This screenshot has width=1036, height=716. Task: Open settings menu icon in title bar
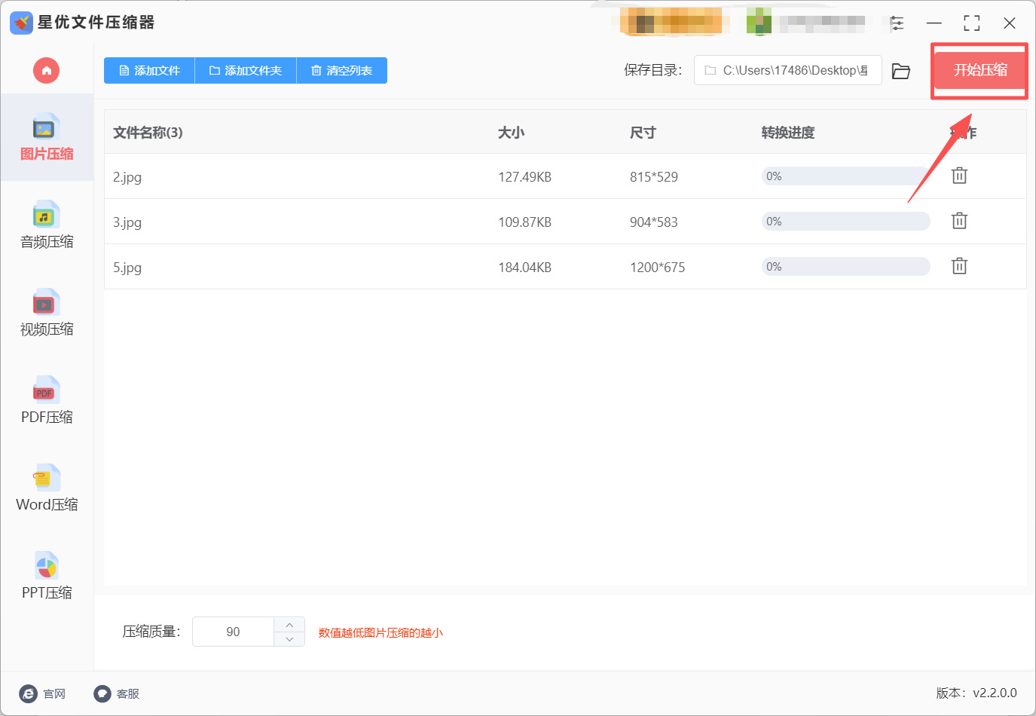(897, 23)
